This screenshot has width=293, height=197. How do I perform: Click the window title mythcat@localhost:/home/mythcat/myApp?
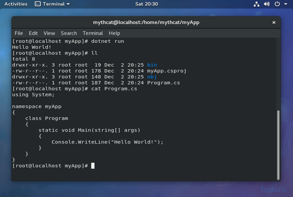[146, 22]
